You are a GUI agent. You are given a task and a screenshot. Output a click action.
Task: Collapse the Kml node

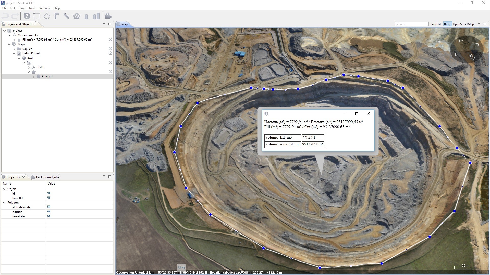19,58
